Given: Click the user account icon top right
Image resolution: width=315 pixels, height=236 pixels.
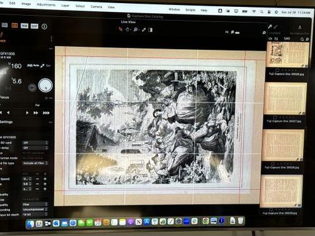Looking at the screenshot, I should pyautogui.click(x=300, y=27).
